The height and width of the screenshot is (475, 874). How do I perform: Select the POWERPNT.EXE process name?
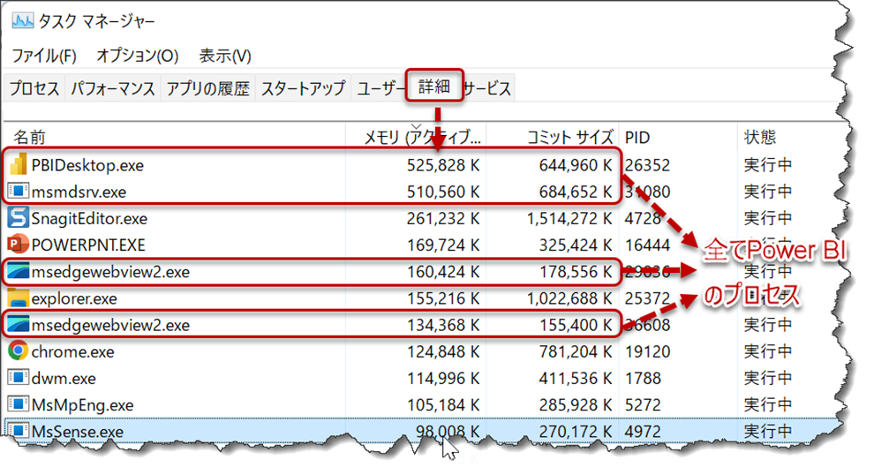tap(88, 245)
